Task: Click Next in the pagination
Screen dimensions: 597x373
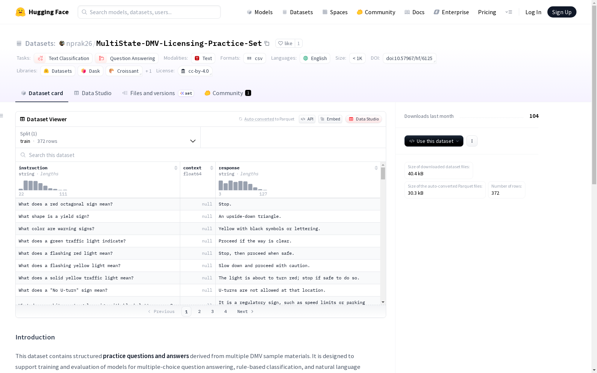Action: point(246,311)
